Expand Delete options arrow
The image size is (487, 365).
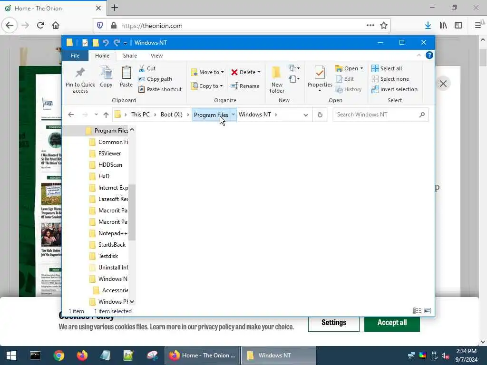click(259, 72)
